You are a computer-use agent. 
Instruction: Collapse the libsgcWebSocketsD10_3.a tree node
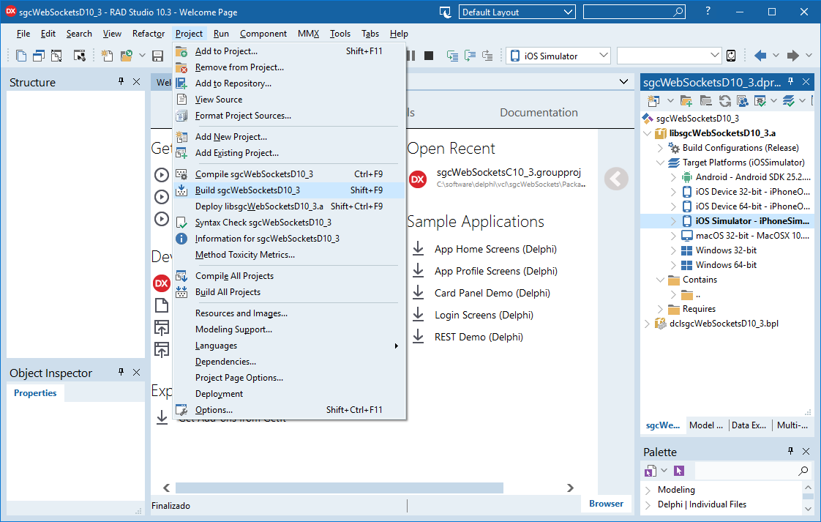click(648, 133)
